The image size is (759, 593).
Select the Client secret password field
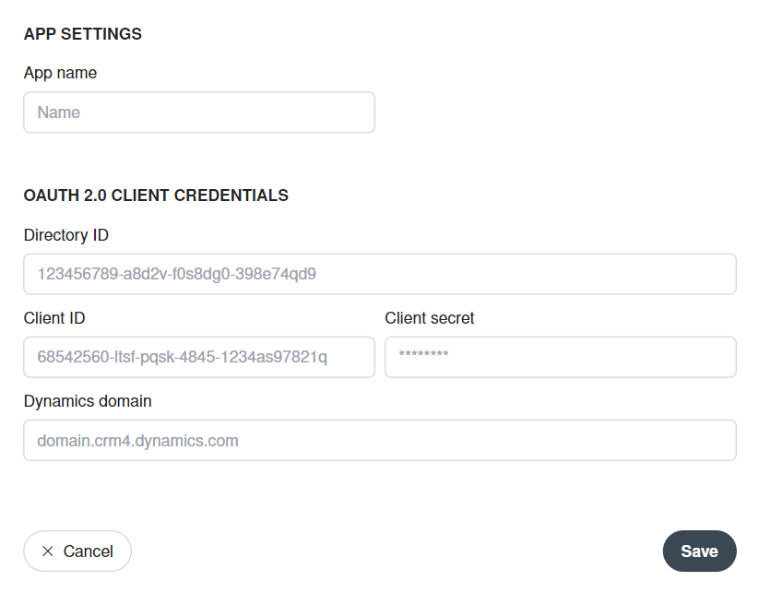(x=561, y=357)
